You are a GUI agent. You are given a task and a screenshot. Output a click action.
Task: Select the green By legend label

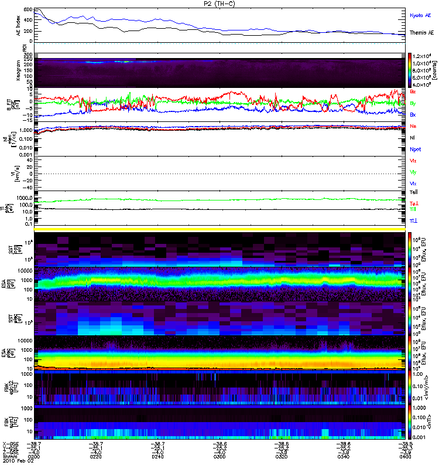click(413, 104)
